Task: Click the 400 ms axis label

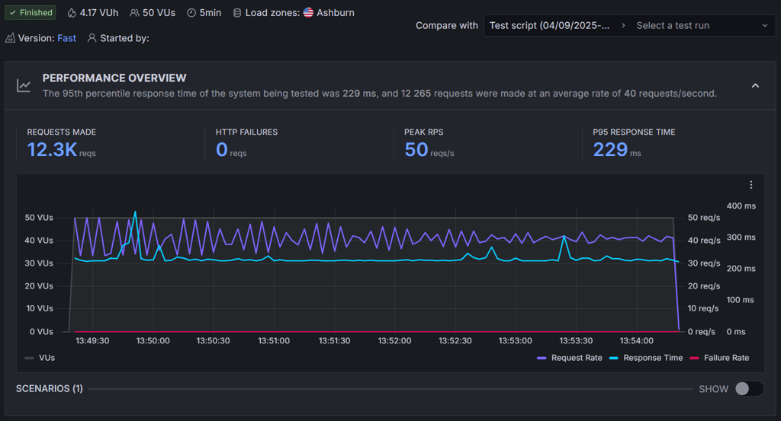Action: (741, 206)
